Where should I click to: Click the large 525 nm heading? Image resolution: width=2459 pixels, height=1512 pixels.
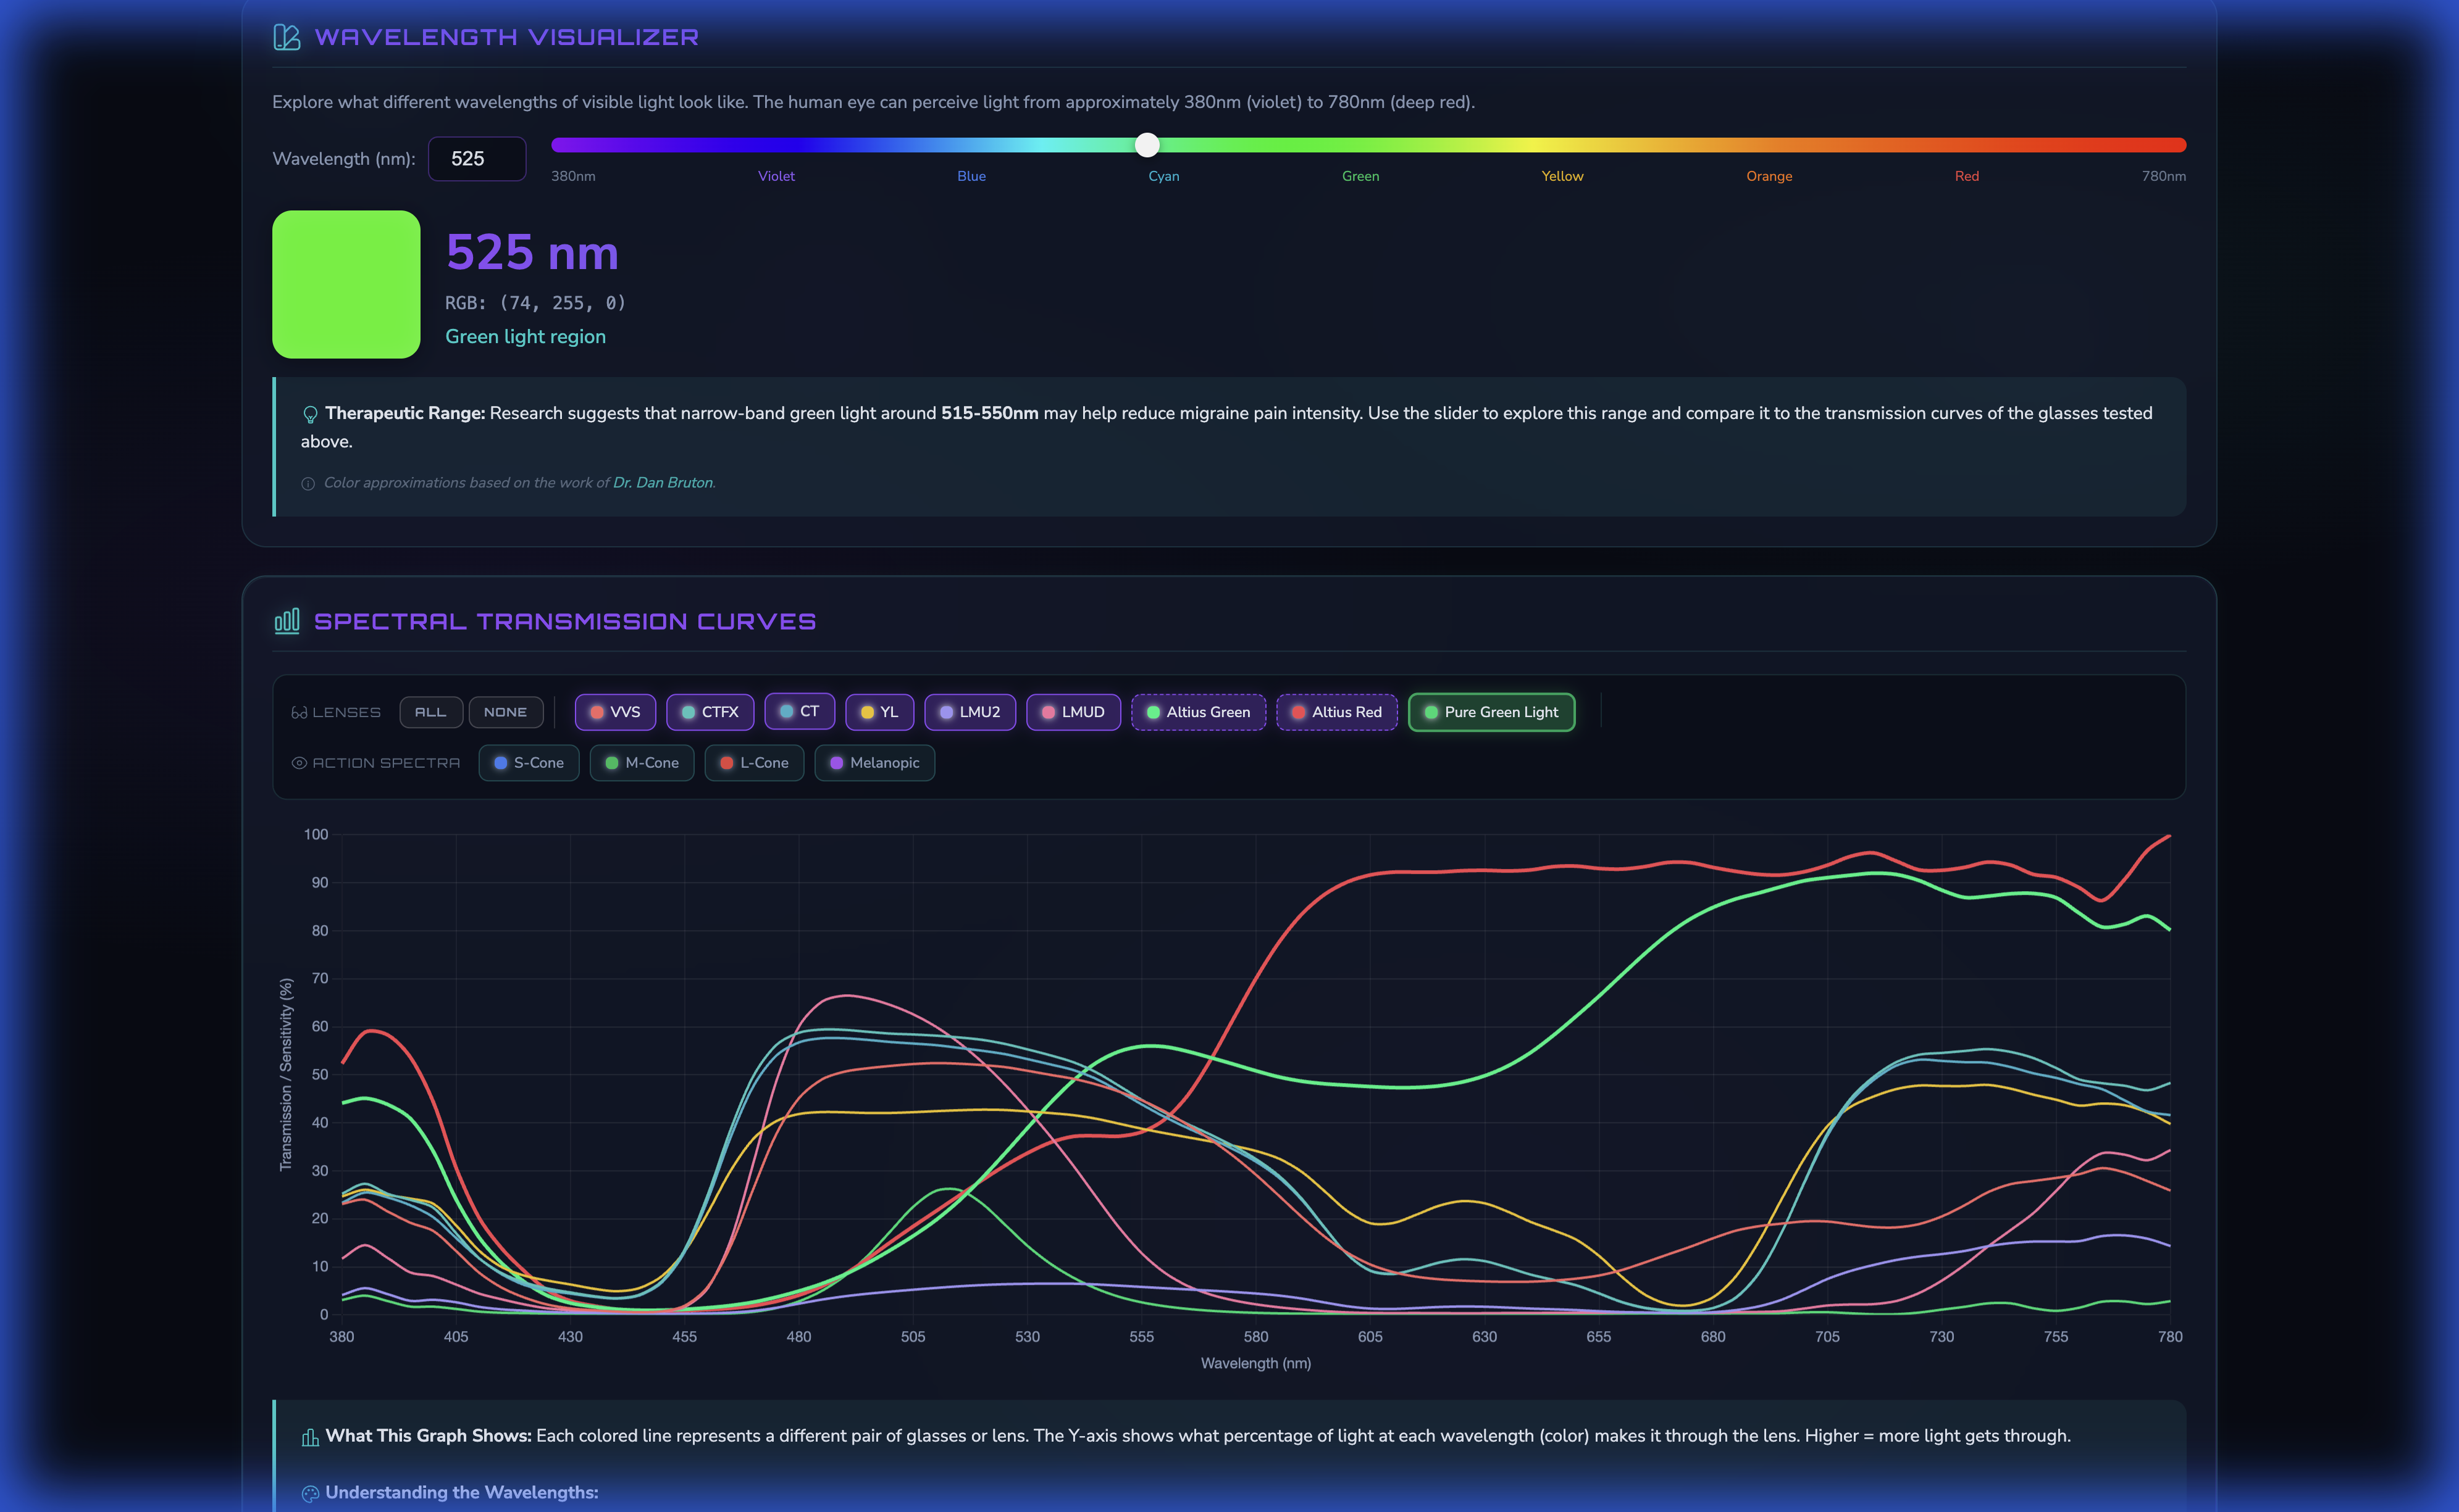pyautogui.click(x=532, y=252)
